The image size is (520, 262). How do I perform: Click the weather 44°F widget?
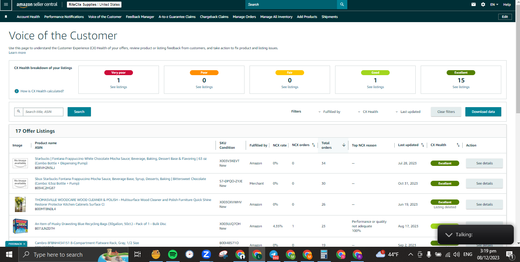pos(387,254)
